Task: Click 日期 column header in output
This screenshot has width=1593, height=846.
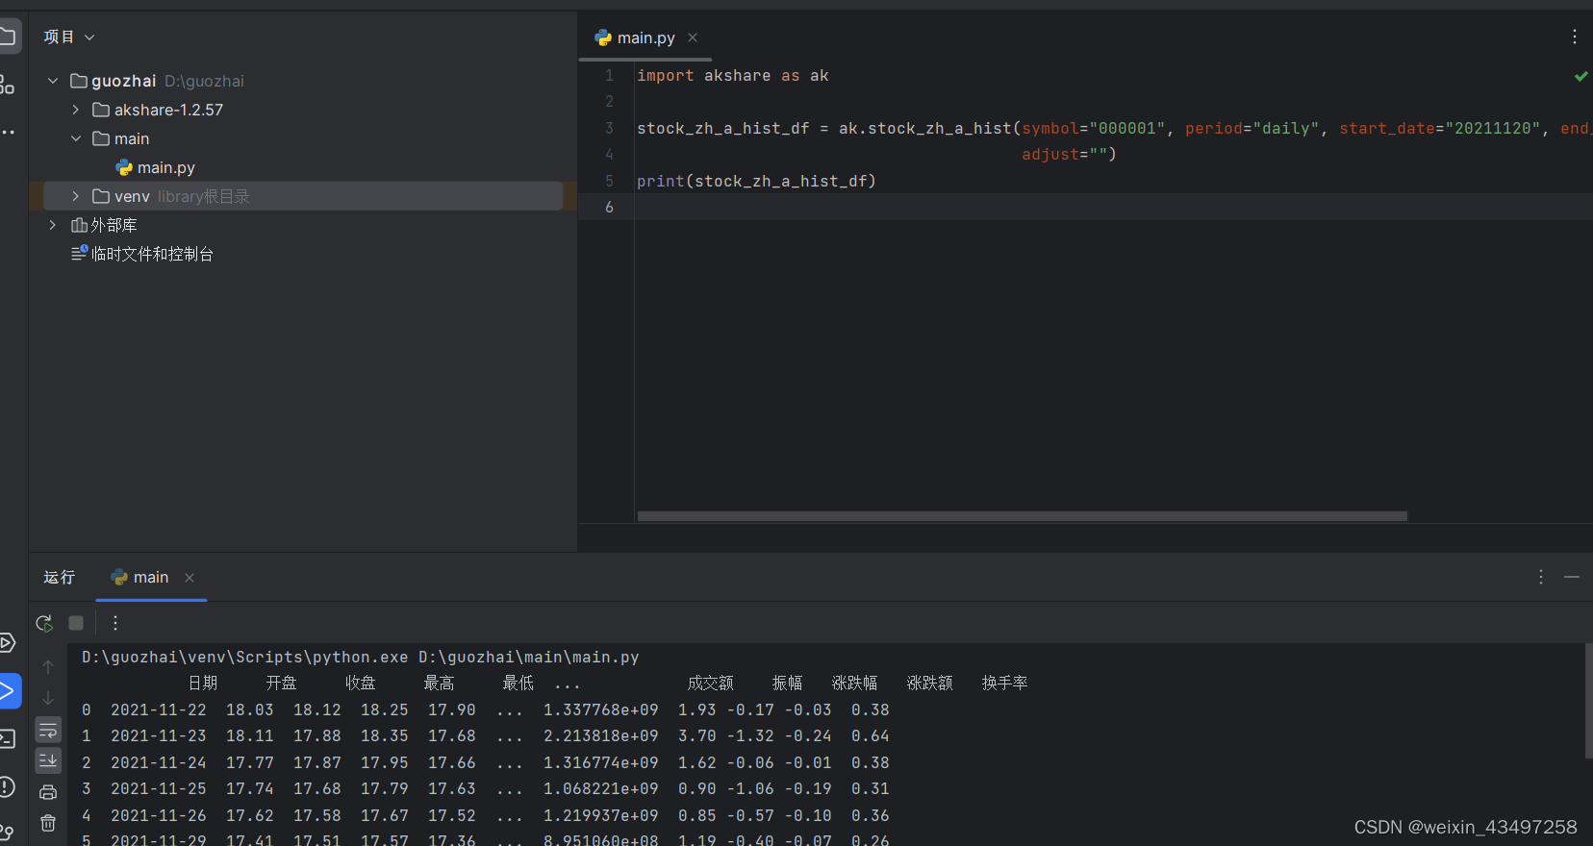Action: coord(203,683)
